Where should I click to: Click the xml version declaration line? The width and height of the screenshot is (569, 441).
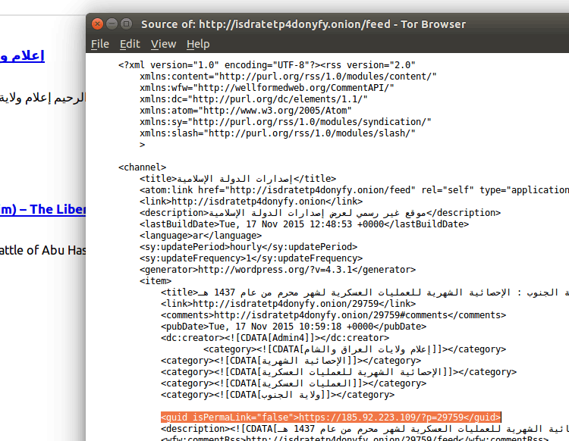(267, 65)
